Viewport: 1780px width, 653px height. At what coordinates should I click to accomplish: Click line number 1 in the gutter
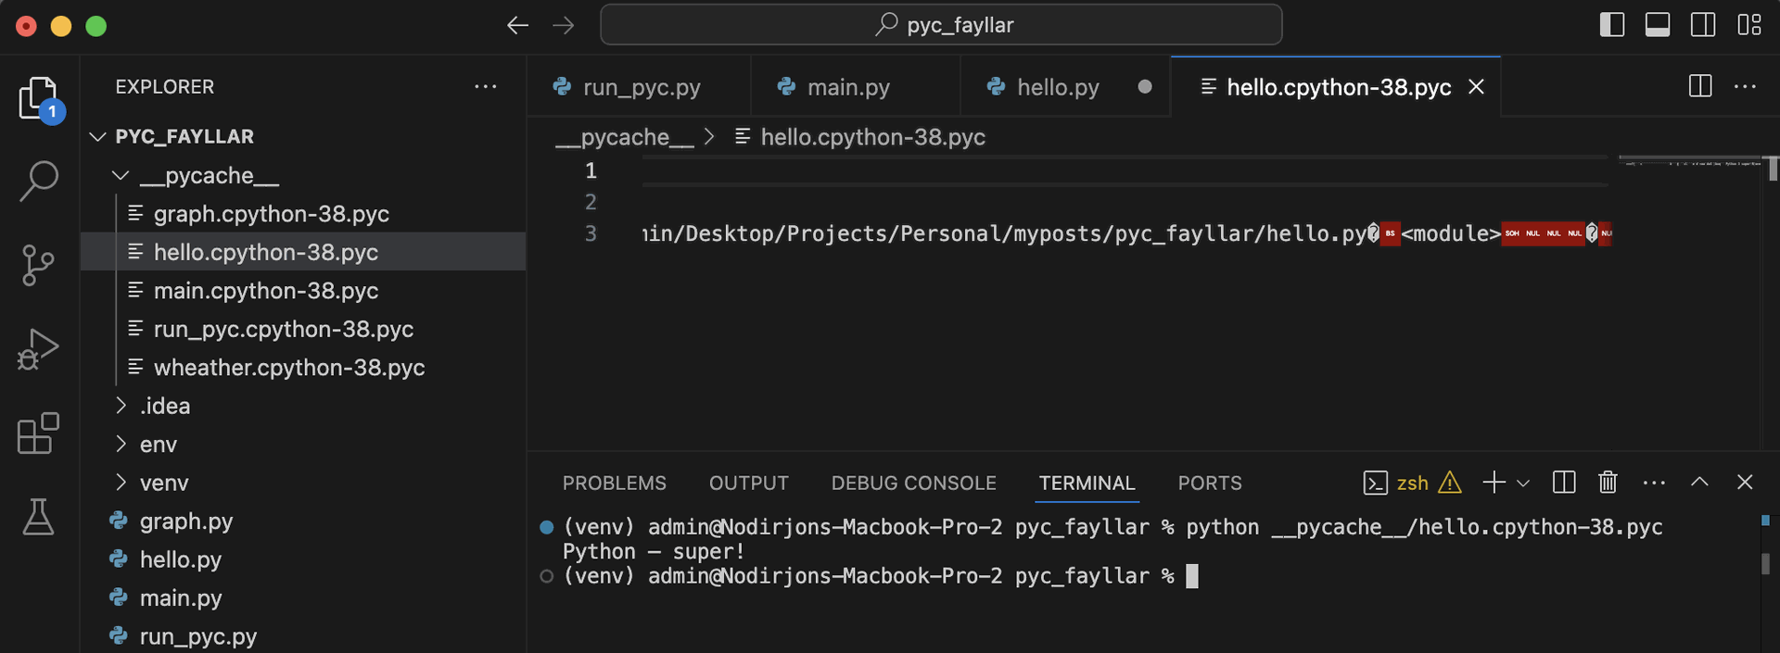click(591, 170)
